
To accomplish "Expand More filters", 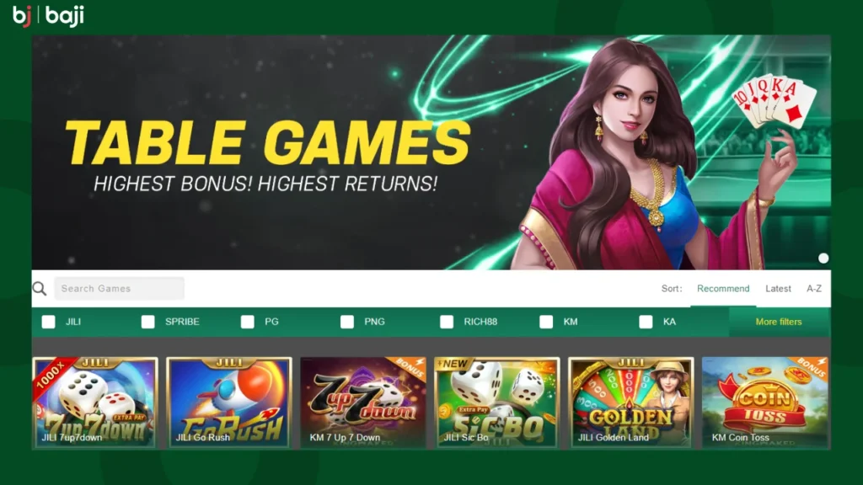I will click(x=779, y=322).
